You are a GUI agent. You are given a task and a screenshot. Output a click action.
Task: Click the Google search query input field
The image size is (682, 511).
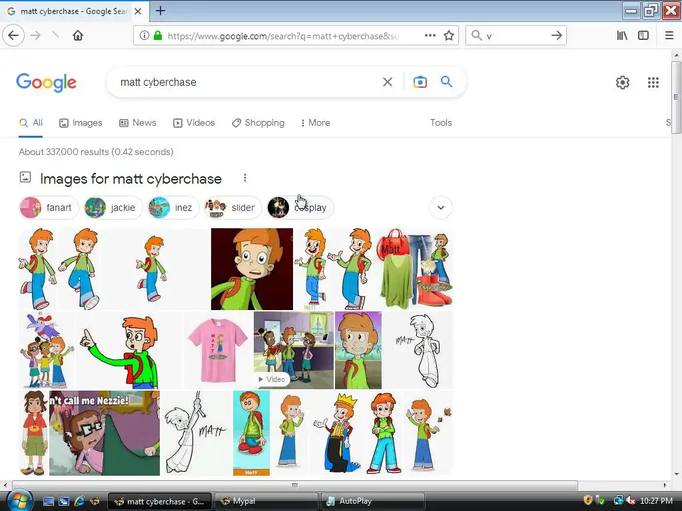(x=246, y=82)
